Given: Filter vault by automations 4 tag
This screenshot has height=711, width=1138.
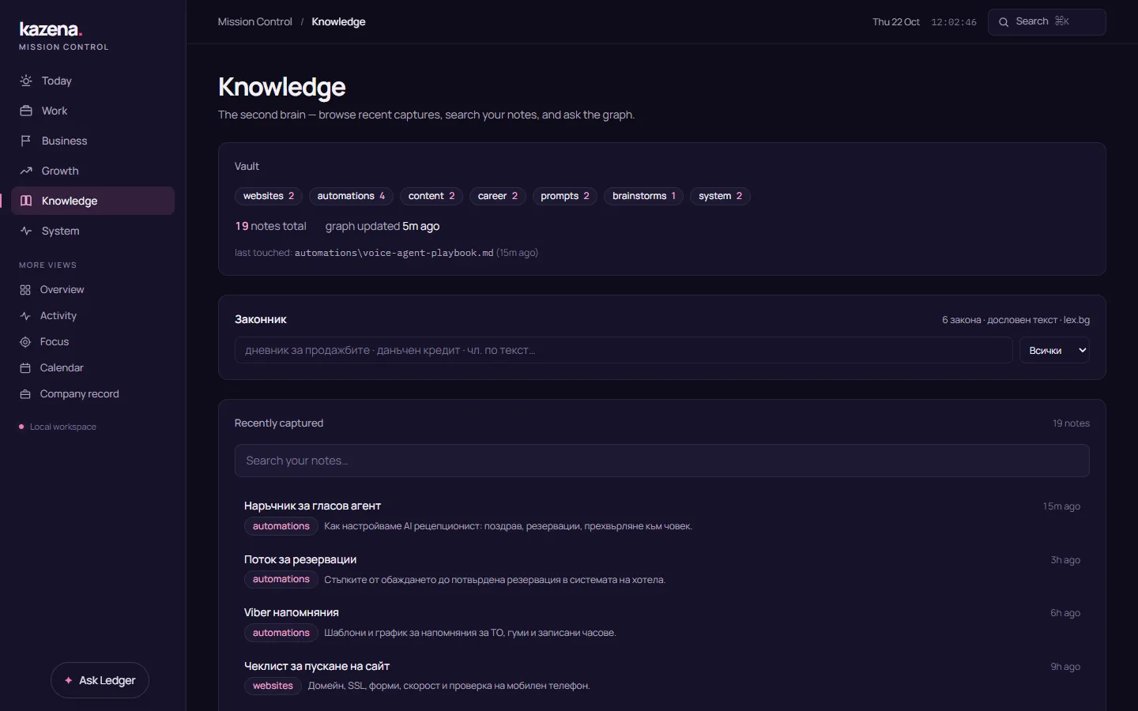Looking at the screenshot, I should [x=351, y=196].
